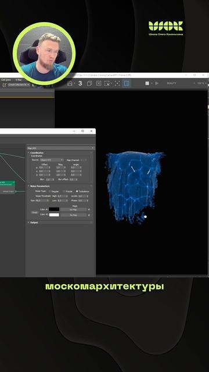Click the Z Angle value field
Viewport: 209px width, 372px height.
[76, 174]
